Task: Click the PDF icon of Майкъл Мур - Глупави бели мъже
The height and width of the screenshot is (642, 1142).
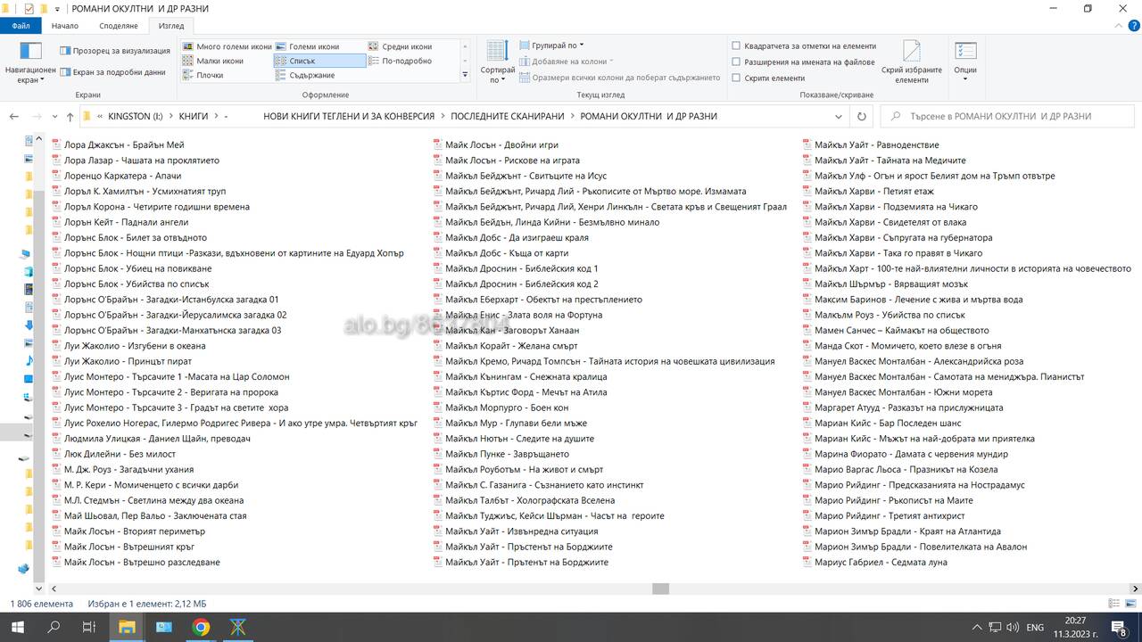Action: tap(437, 423)
